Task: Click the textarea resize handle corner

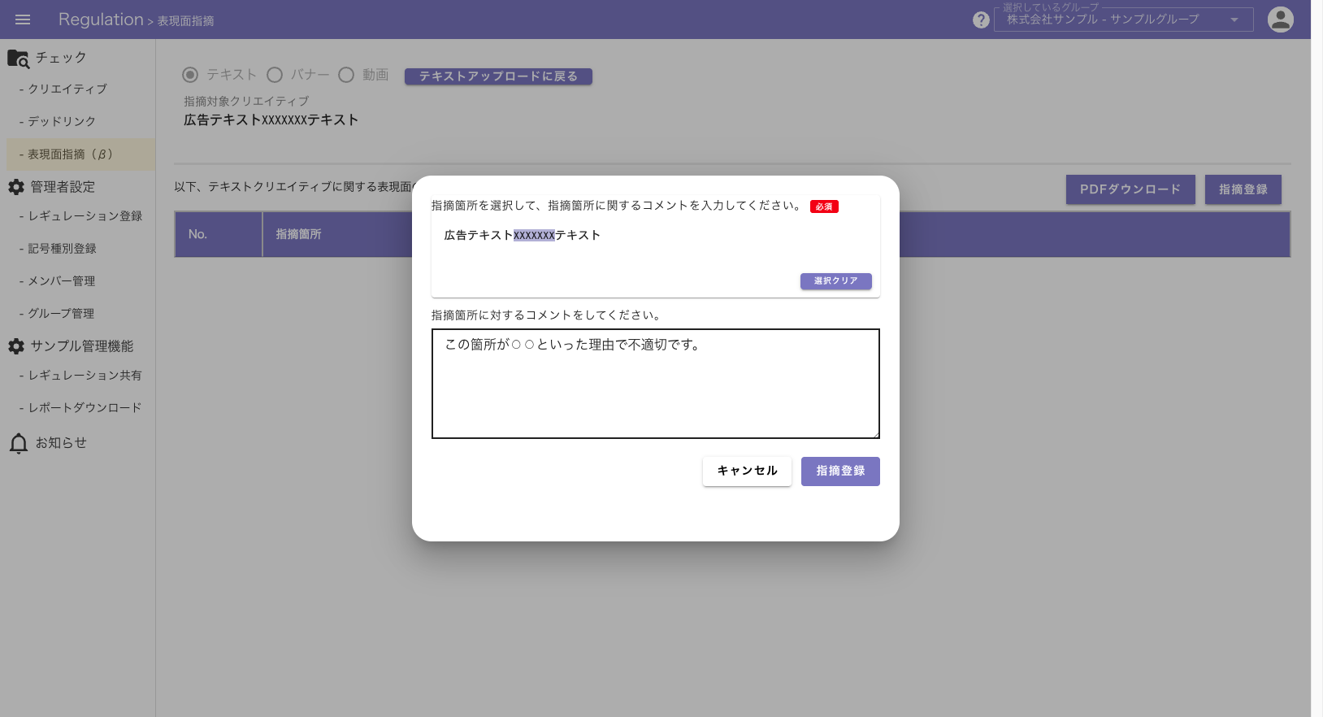Action: point(875,434)
